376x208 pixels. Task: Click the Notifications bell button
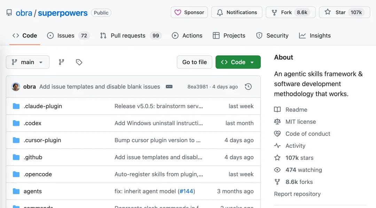coord(237,13)
